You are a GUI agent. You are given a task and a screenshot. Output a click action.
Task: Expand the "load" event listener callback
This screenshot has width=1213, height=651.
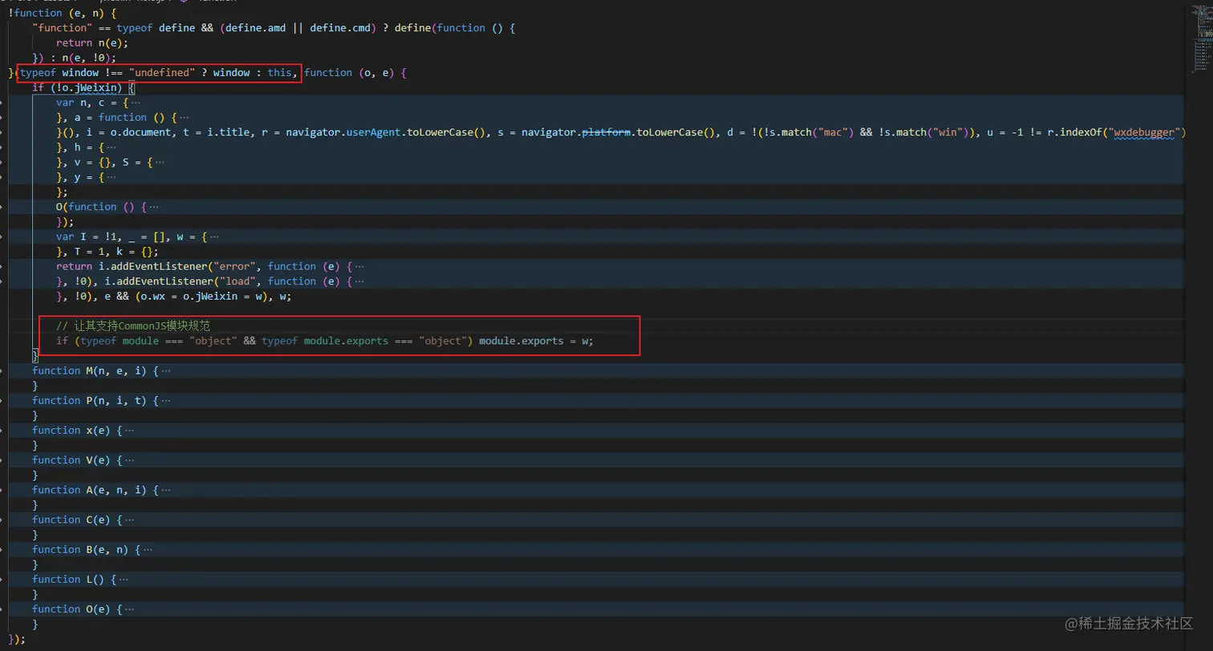(358, 281)
